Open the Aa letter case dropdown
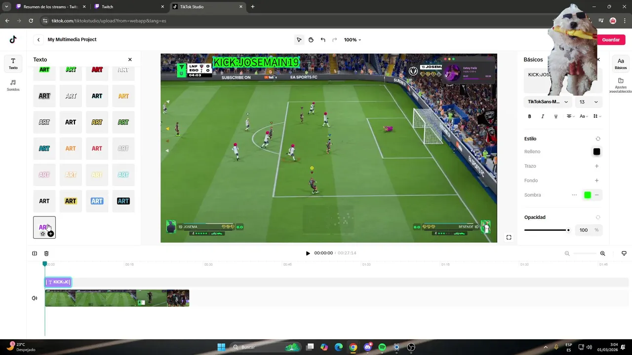Screen dimensions: 632x355 tap(584, 116)
